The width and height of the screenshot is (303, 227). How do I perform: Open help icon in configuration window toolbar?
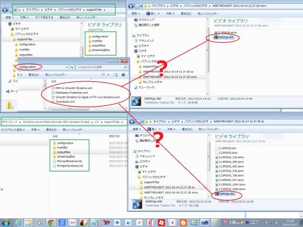tap(123, 74)
